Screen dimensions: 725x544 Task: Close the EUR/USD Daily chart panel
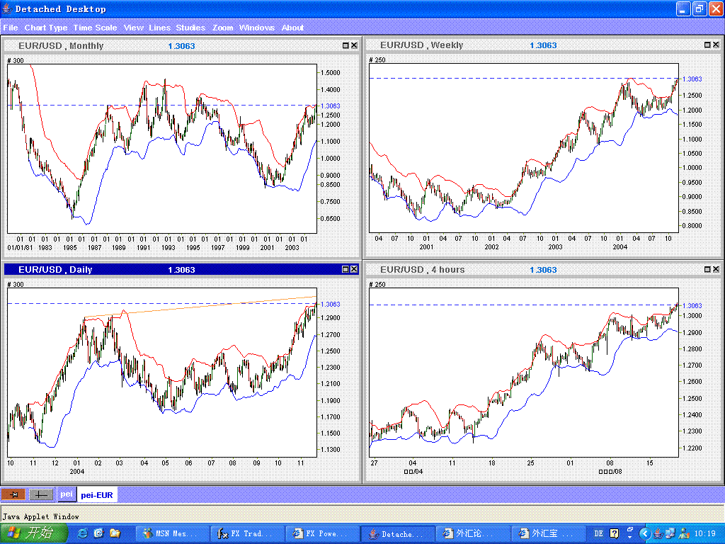click(354, 269)
